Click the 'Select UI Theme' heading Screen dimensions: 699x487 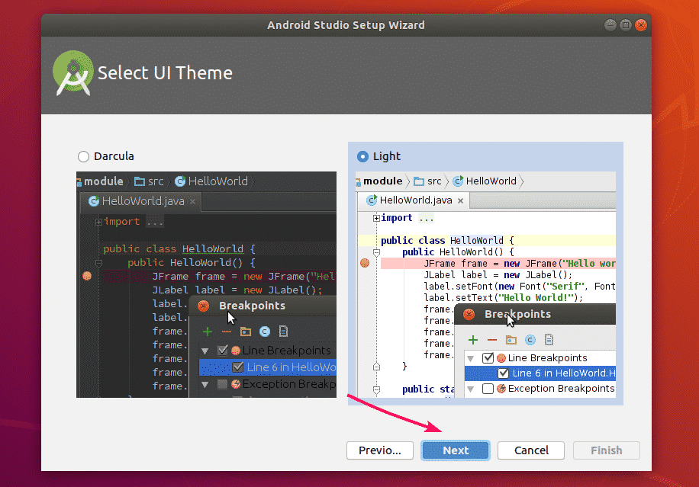[165, 73]
